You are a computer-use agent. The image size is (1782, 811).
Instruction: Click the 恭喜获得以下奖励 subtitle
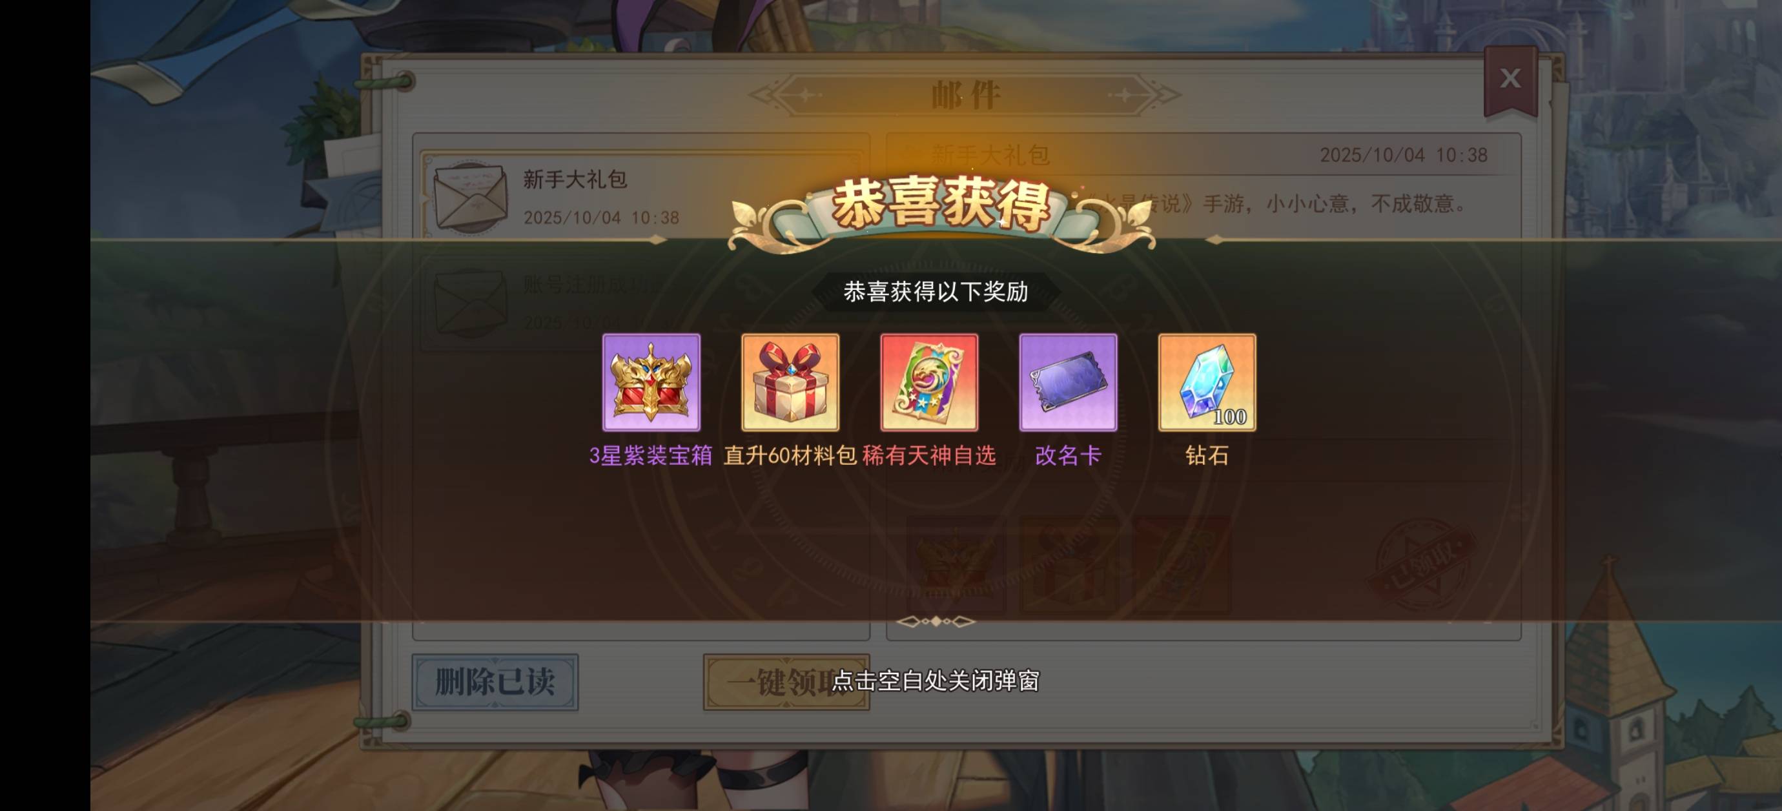click(x=936, y=291)
